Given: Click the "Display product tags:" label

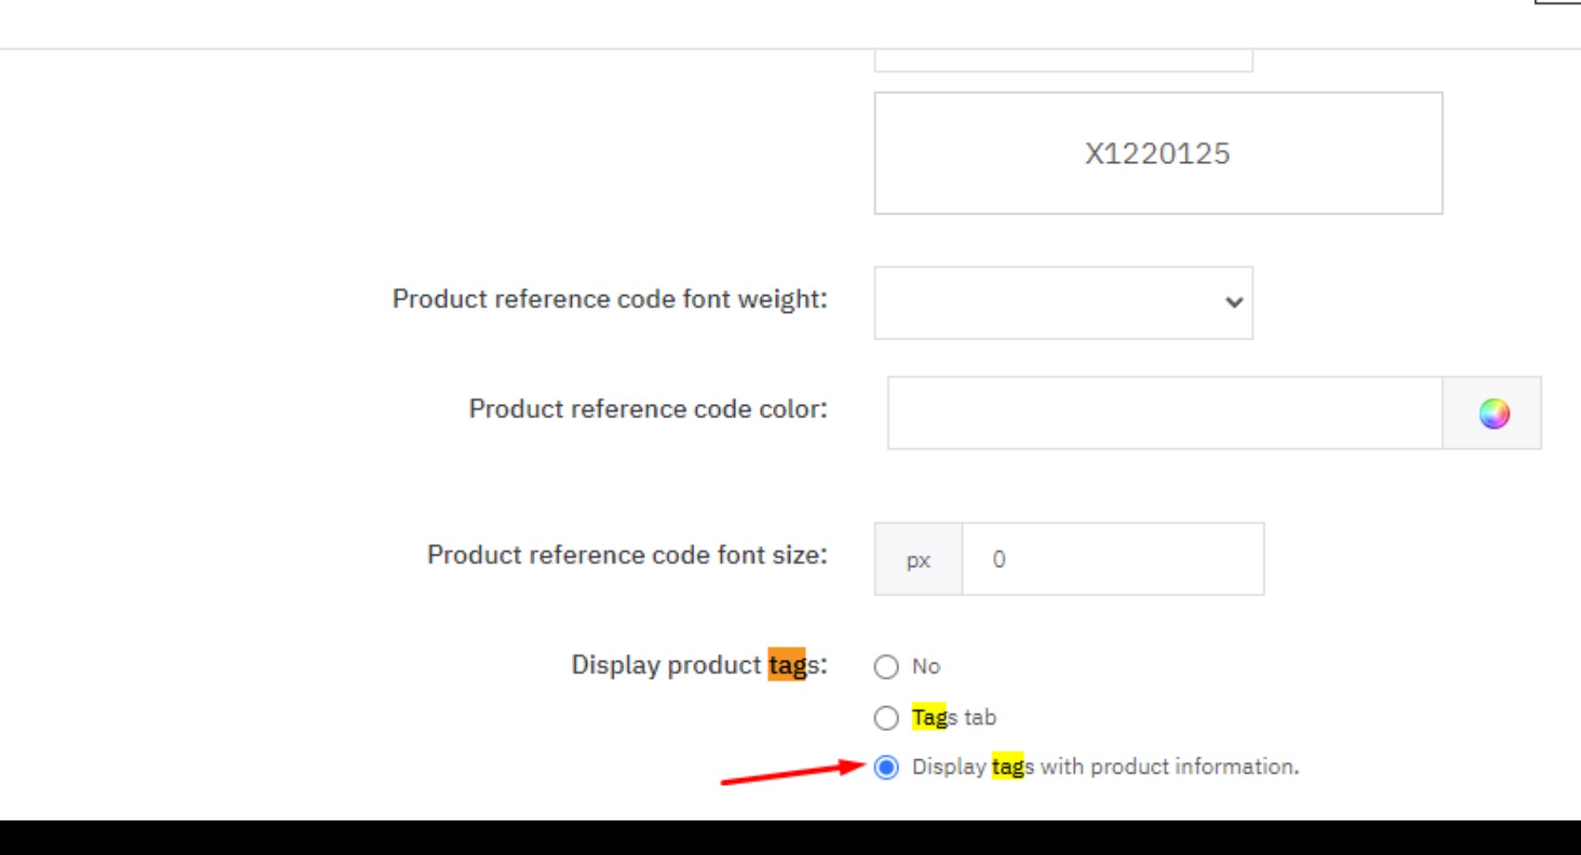Looking at the screenshot, I should point(699,665).
